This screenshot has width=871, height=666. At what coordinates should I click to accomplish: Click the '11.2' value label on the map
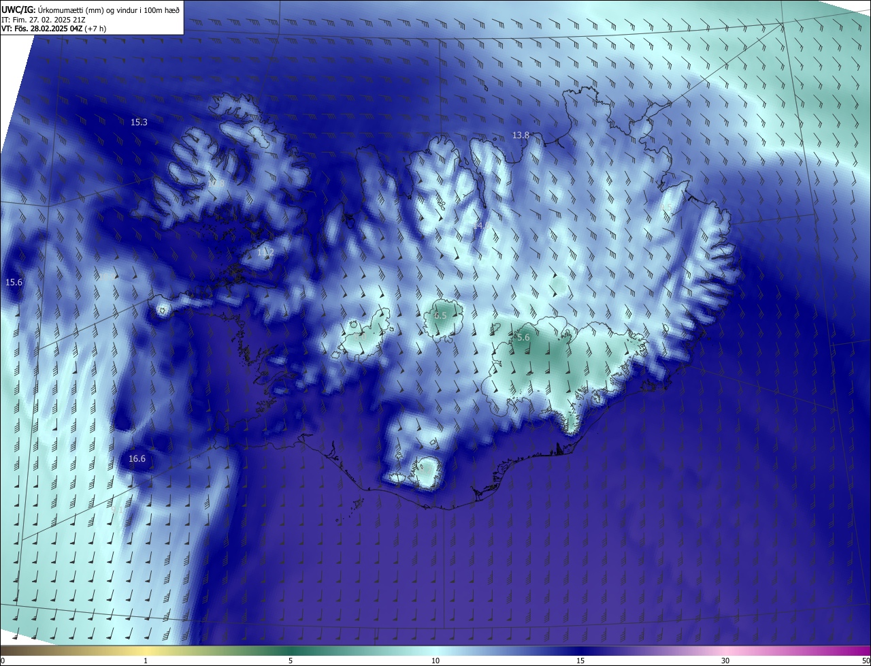coord(265,253)
